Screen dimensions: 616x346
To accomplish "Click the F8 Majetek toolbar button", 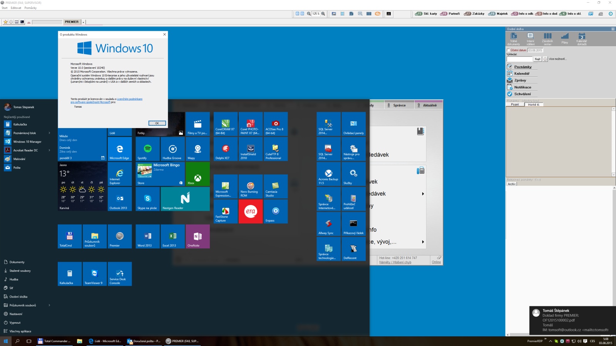I will click(x=498, y=13).
